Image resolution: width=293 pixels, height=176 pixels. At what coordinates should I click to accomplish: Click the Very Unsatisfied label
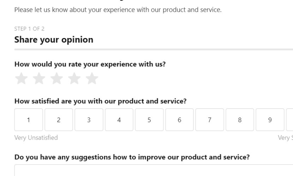[36, 138]
